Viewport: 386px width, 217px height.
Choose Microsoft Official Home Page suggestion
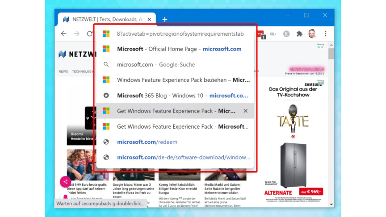pos(175,49)
